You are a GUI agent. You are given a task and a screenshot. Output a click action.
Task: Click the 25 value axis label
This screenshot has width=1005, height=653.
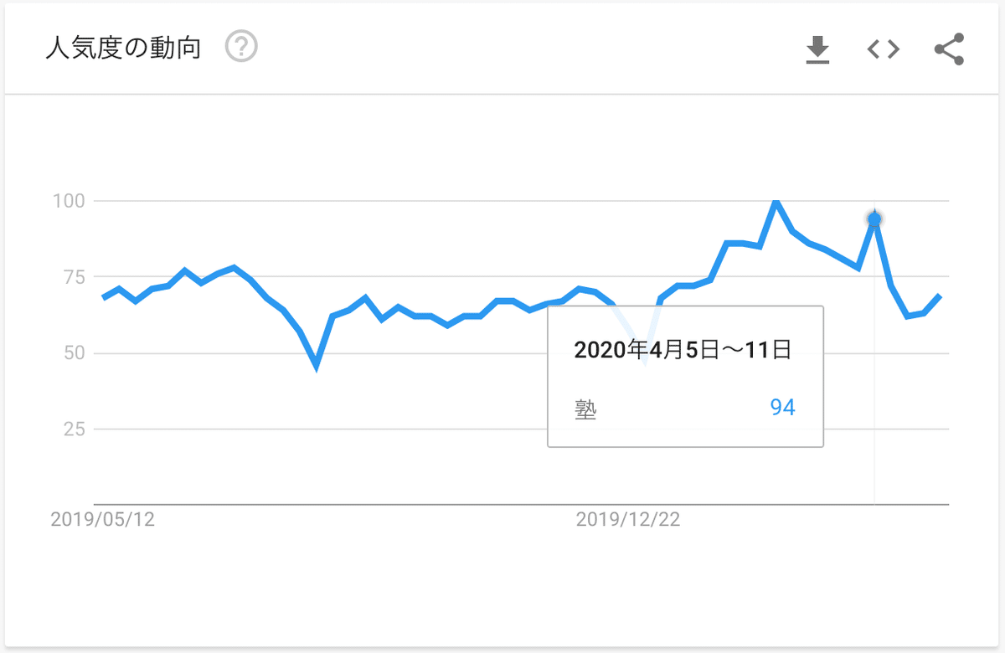(x=73, y=429)
